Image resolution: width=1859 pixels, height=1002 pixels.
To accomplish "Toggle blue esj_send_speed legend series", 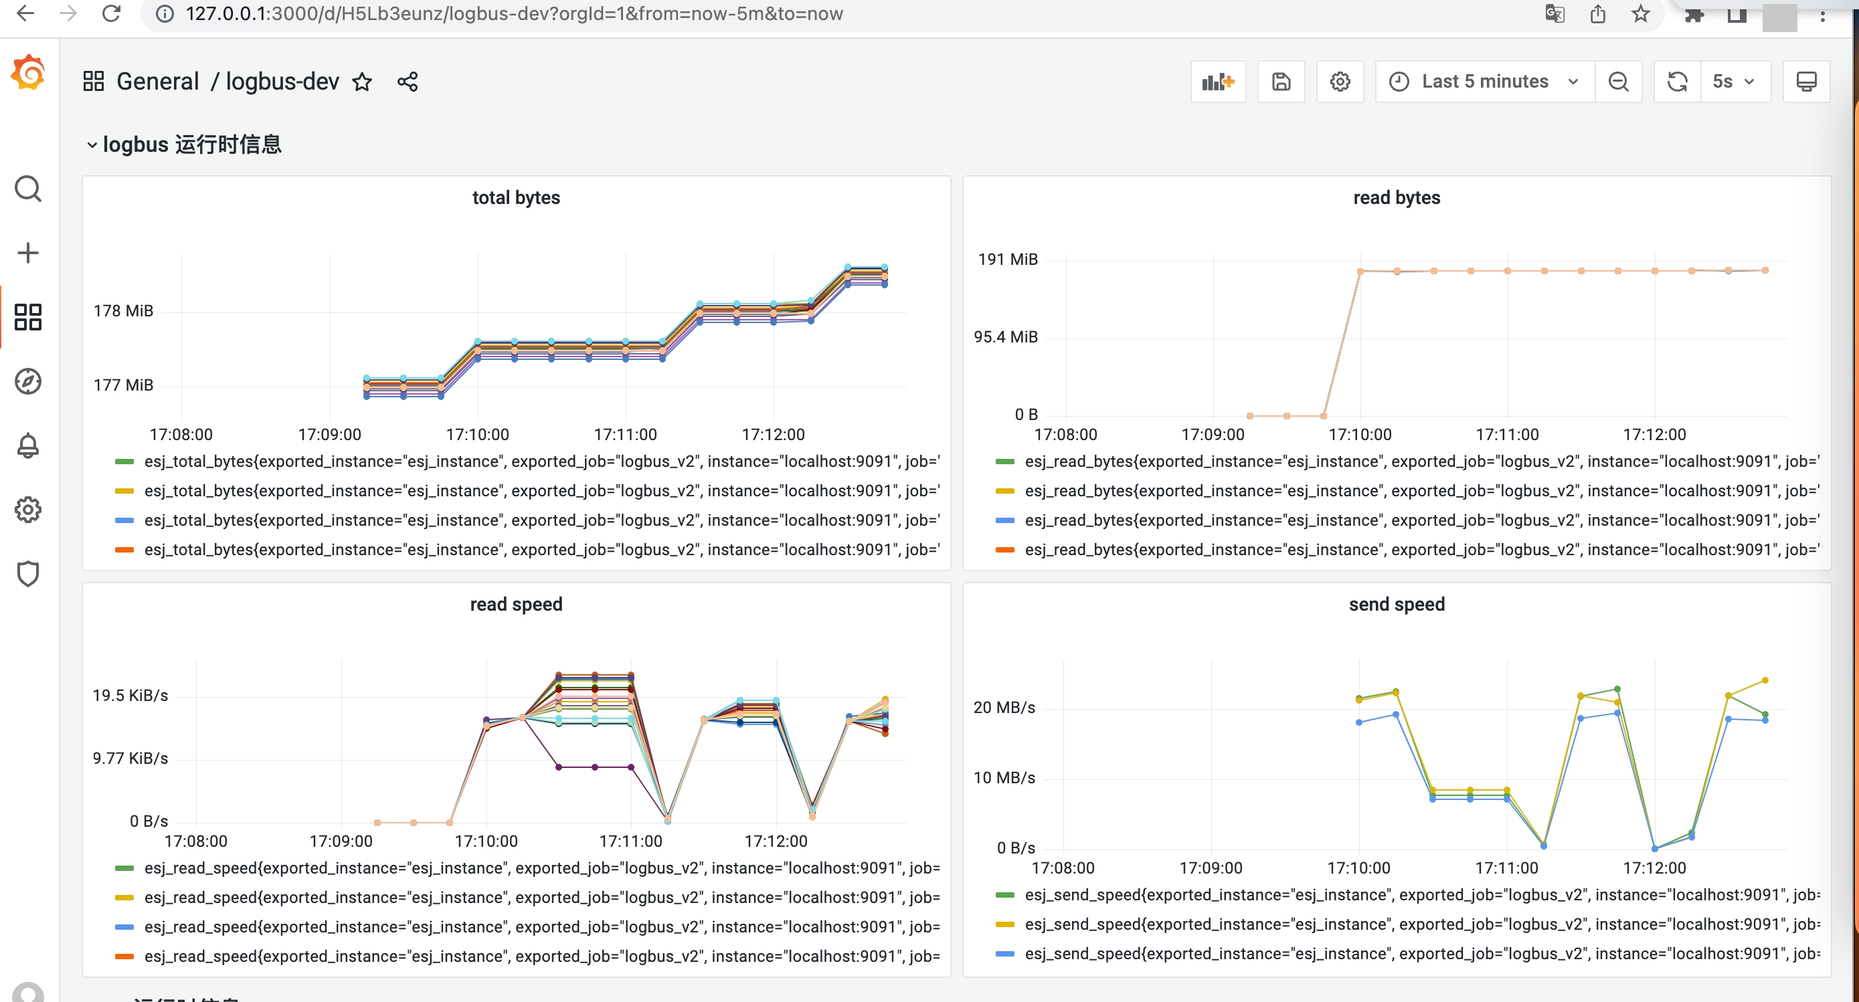I will tap(1421, 955).
